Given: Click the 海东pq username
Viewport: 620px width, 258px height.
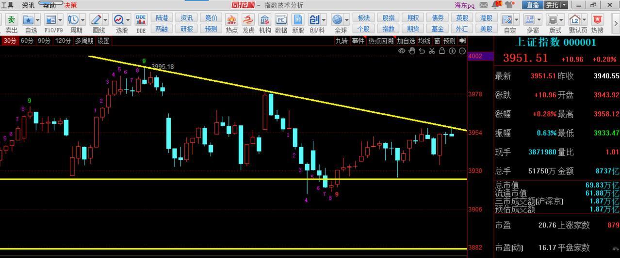Looking at the screenshot, I should [x=464, y=5].
